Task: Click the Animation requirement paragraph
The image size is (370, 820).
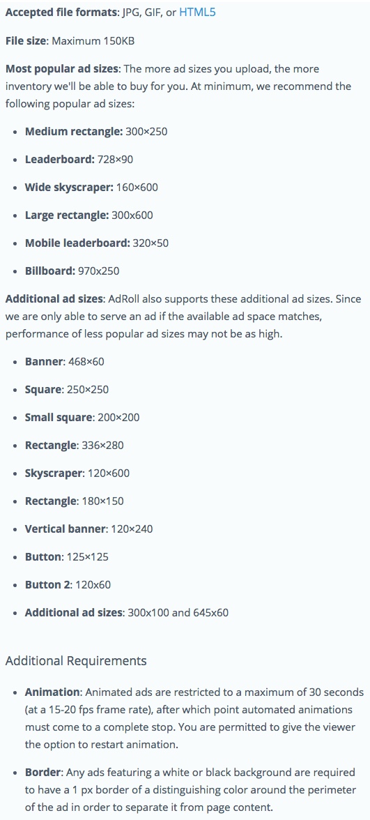Action: [194, 718]
